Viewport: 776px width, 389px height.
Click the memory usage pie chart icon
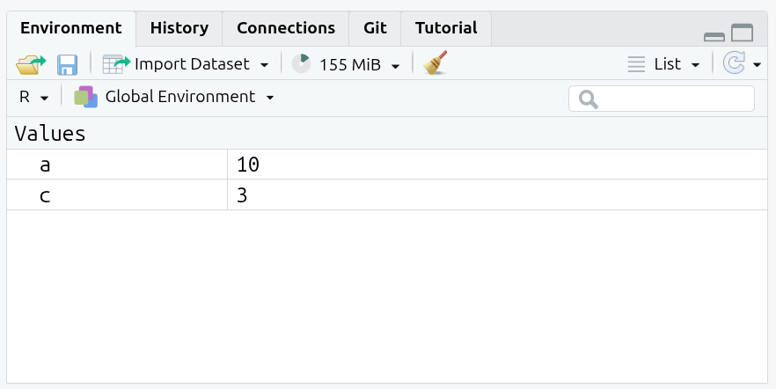[302, 64]
